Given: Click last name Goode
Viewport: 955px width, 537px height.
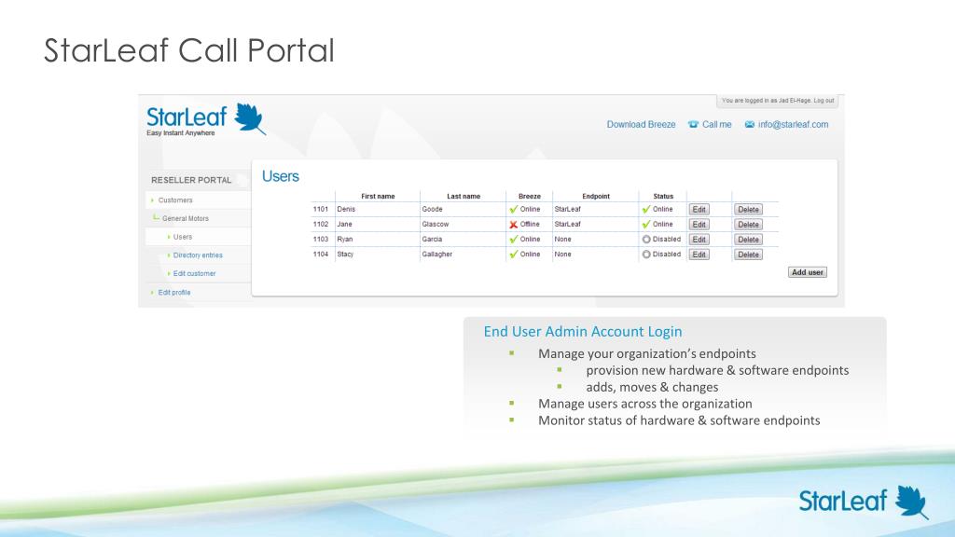Looking at the screenshot, I should click(x=433, y=209).
